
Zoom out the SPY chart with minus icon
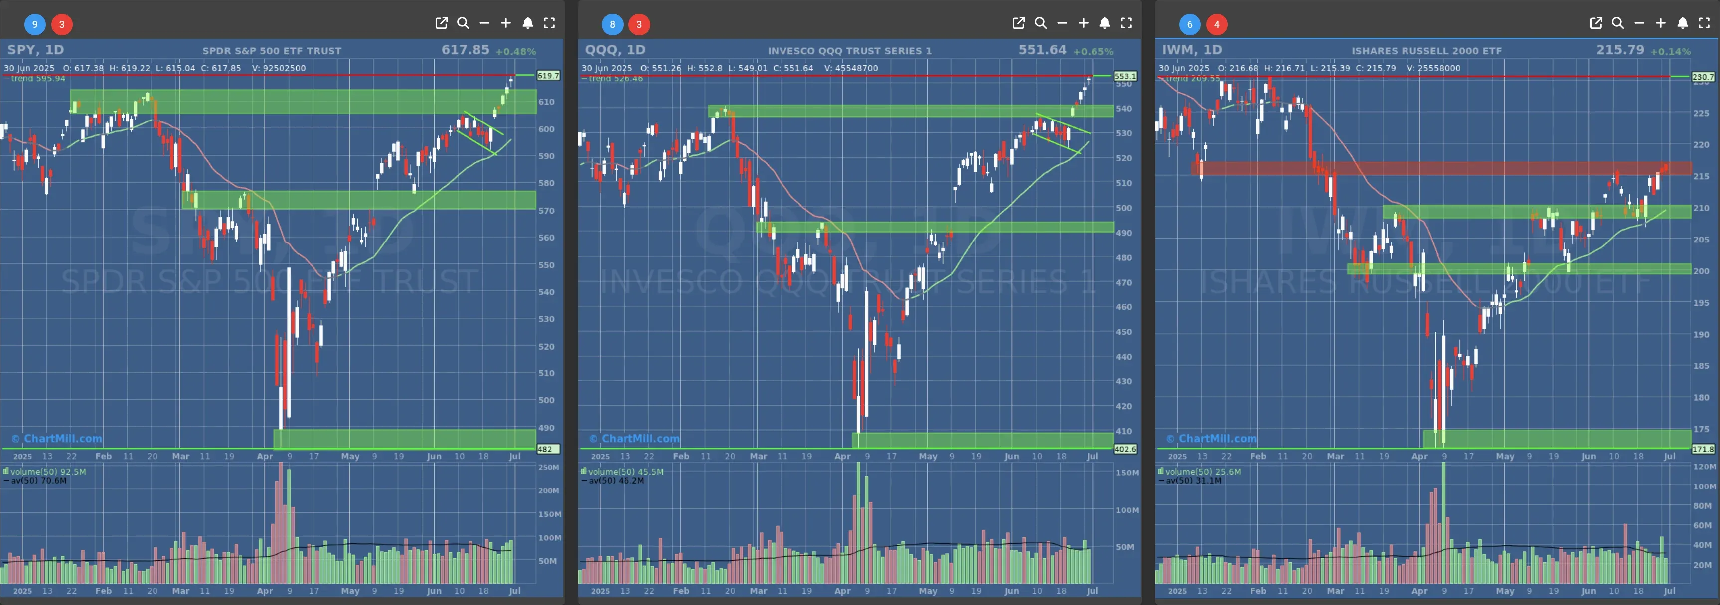point(485,23)
